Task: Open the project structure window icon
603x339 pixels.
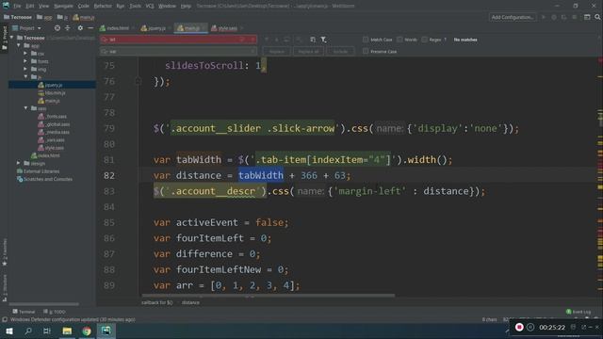Action: point(587,17)
